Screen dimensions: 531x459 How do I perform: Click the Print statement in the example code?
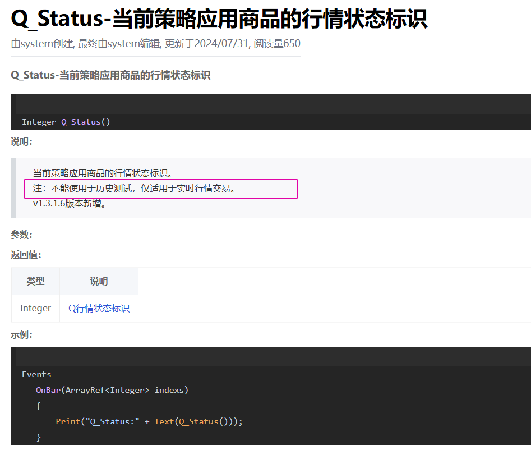[149, 421]
